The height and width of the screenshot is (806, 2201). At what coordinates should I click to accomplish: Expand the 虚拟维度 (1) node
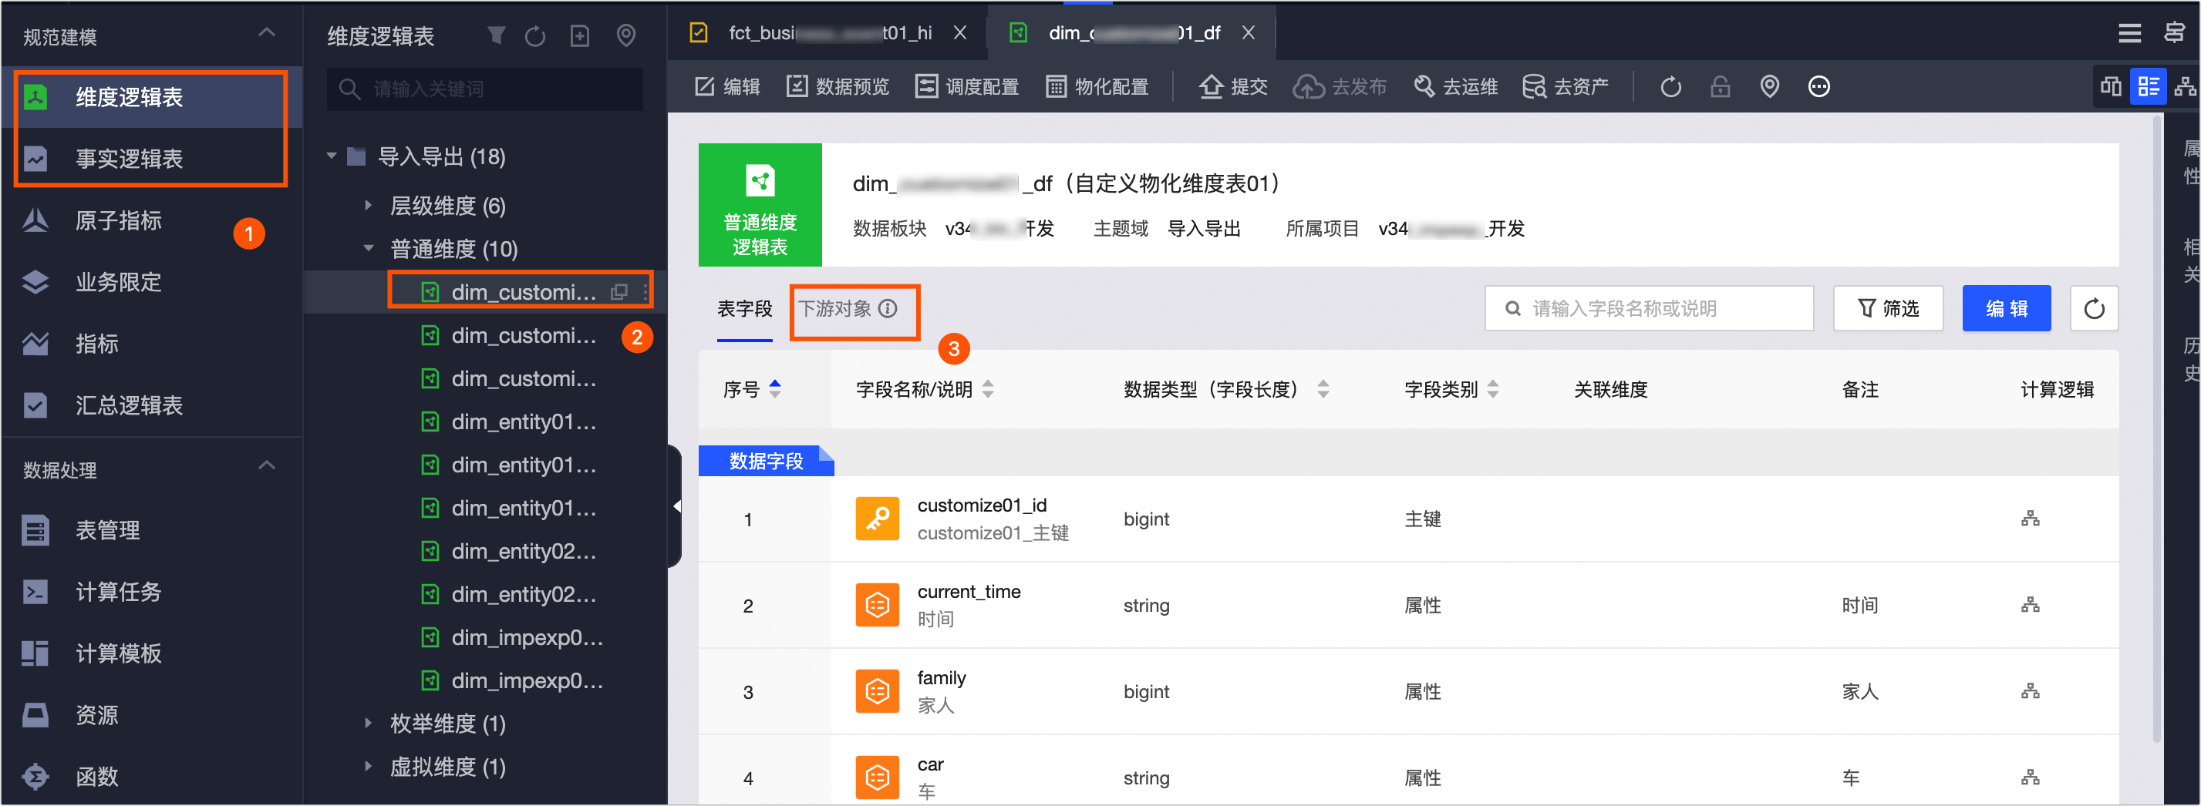(x=369, y=766)
